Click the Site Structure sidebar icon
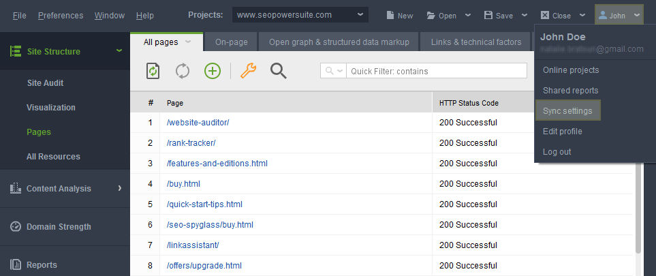This screenshot has width=656, height=276. (16, 52)
